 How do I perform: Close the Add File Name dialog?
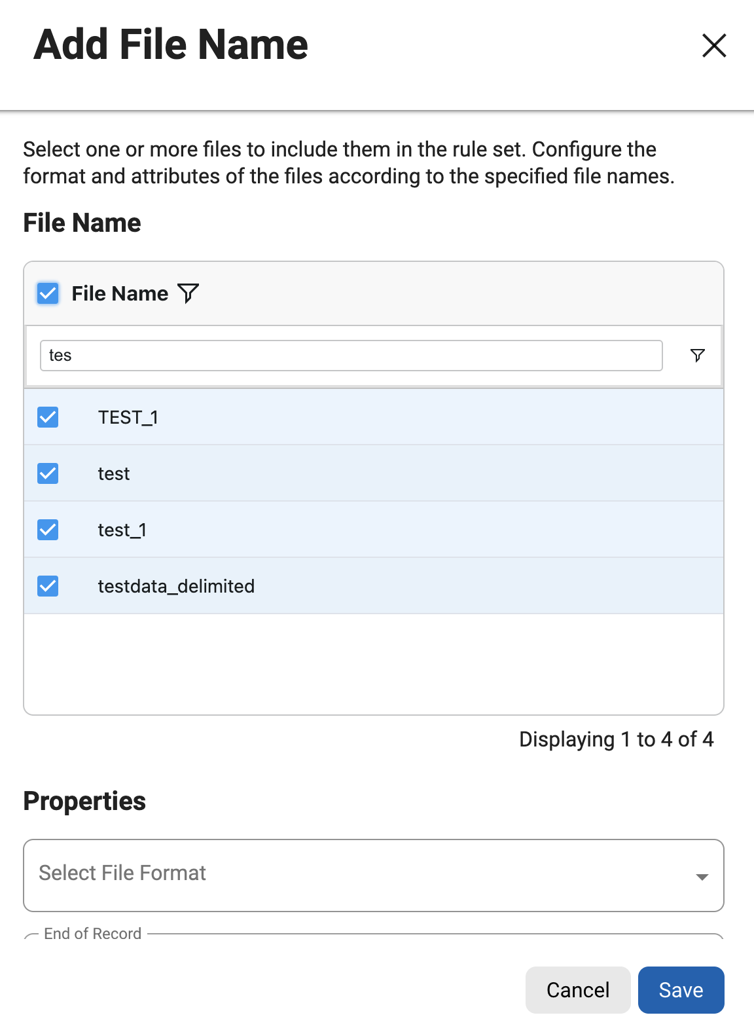pos(713,46)
